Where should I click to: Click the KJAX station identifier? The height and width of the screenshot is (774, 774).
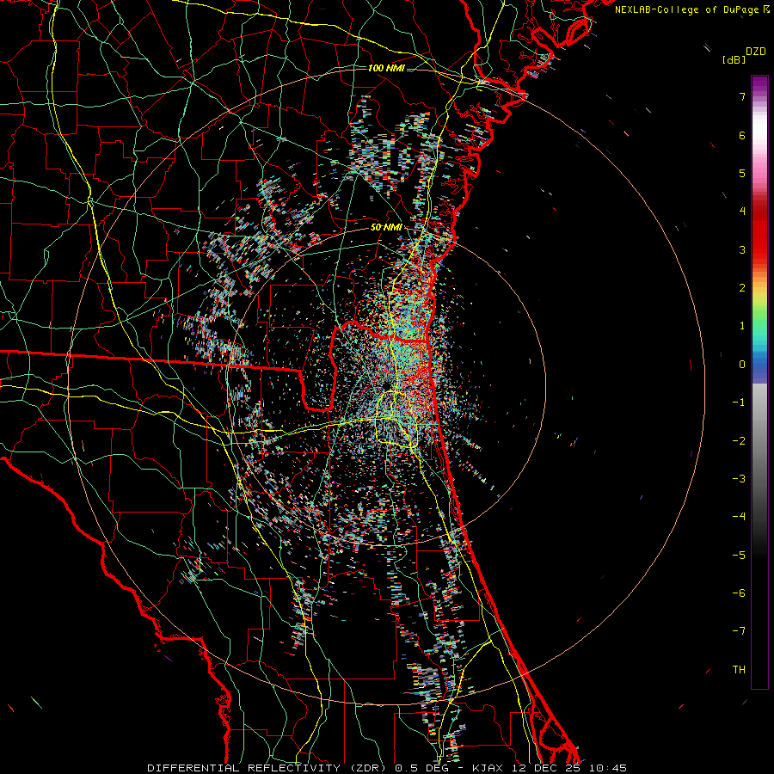(488, 768)
